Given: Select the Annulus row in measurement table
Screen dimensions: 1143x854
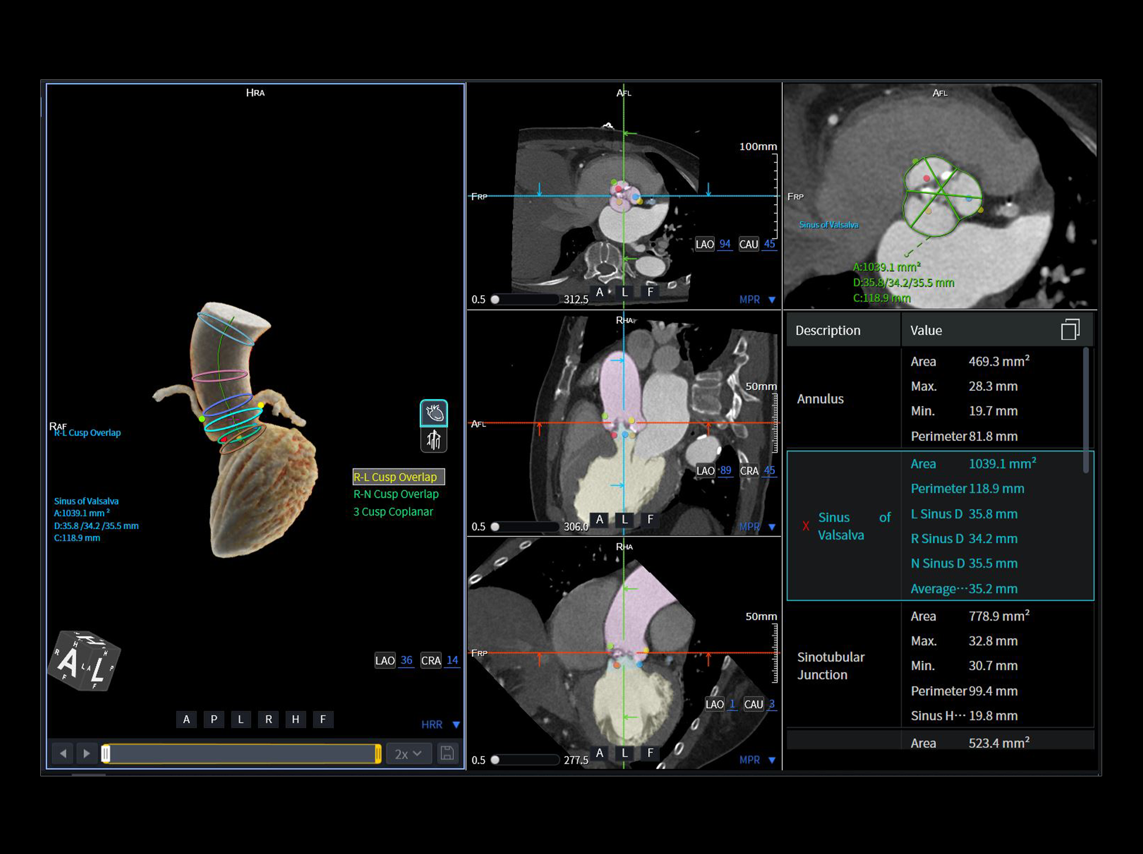Looking at the screenshot, I should 820,399.
